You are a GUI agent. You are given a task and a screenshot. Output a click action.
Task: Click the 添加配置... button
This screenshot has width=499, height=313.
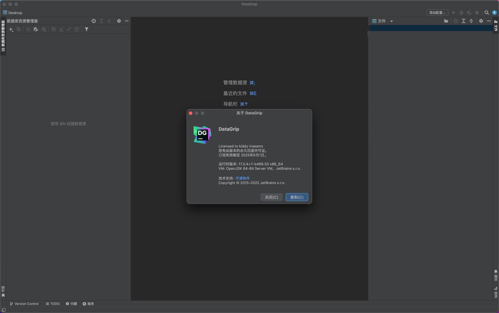tap(437, 13)
